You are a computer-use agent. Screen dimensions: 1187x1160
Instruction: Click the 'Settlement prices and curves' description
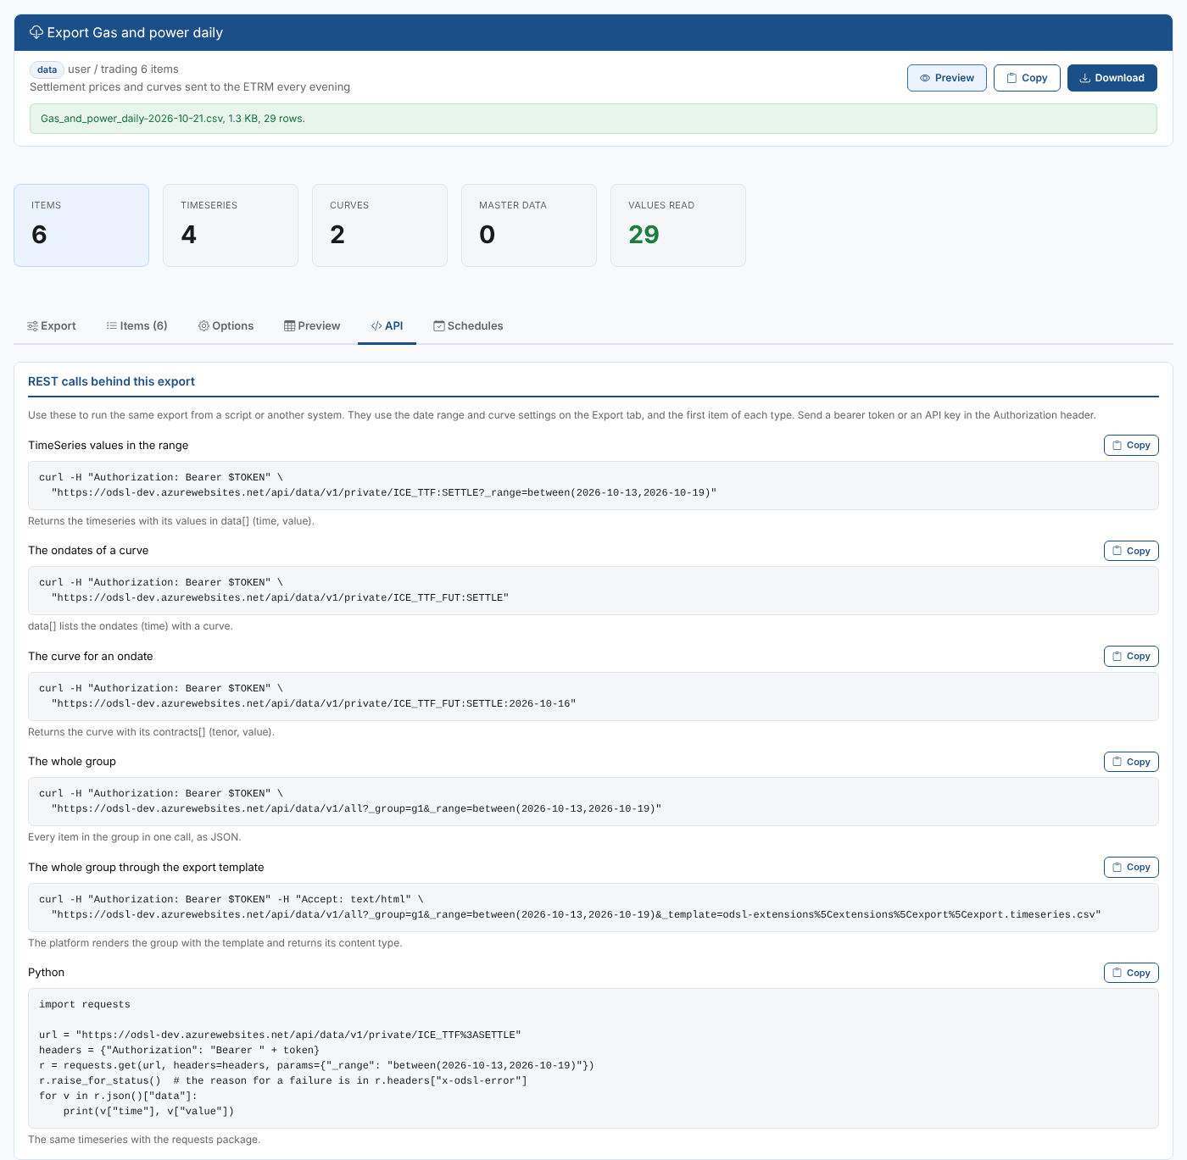click(x=190, y=86)
